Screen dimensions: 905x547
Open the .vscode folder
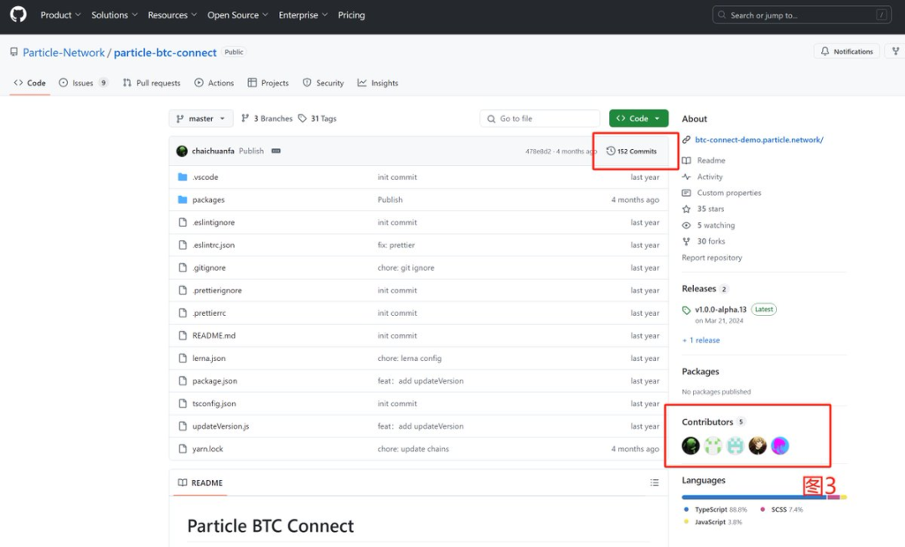pyautogui.click(x=205, y=178)
